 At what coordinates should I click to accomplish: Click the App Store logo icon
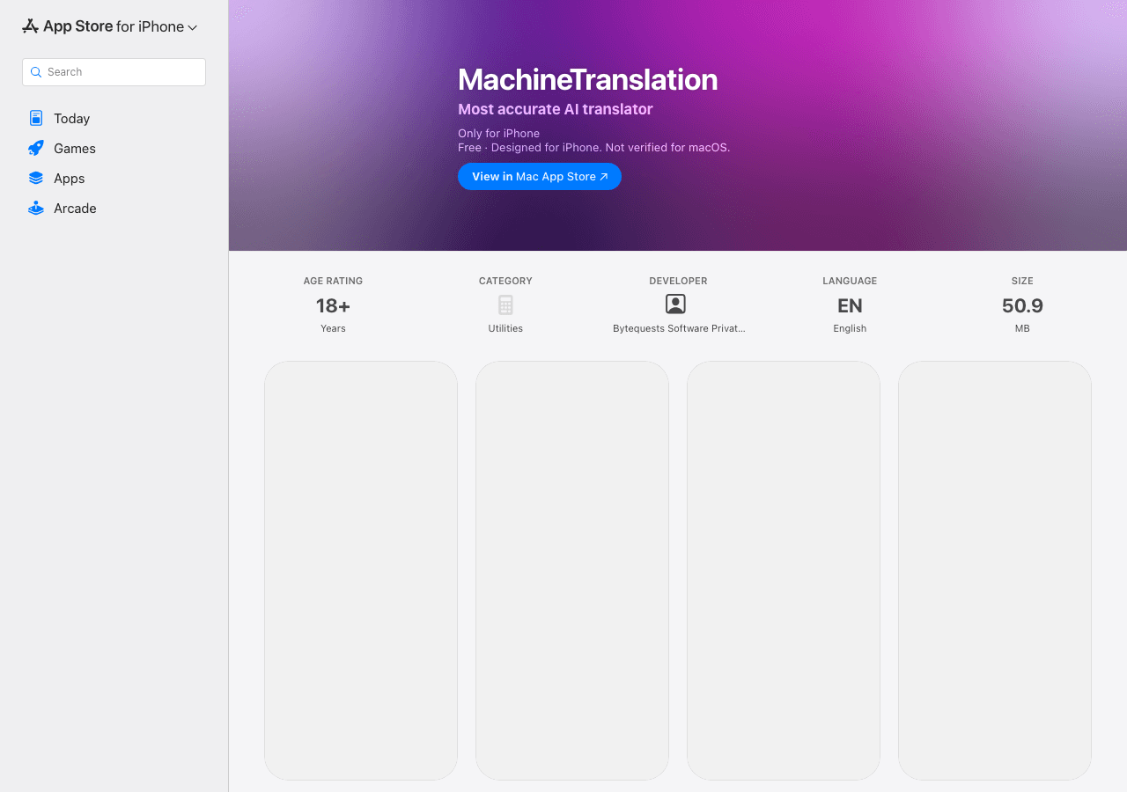click(31, 26)
